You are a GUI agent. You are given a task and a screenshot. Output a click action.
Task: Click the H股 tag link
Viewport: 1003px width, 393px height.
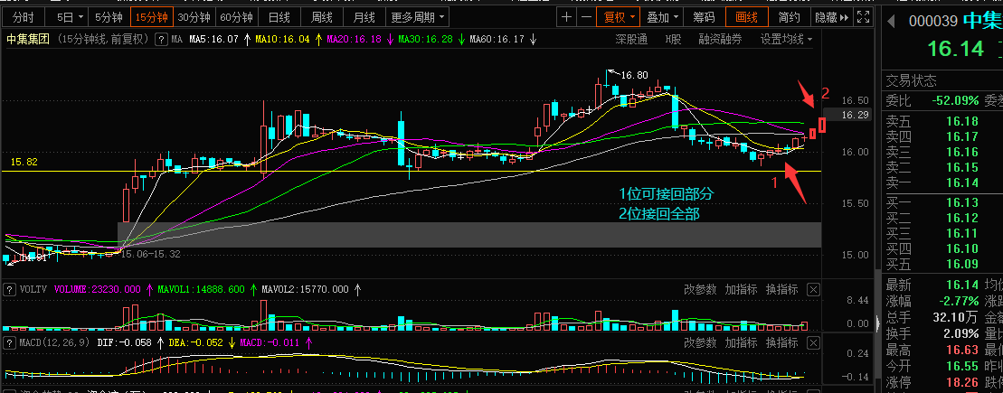[x=673, y=40]
